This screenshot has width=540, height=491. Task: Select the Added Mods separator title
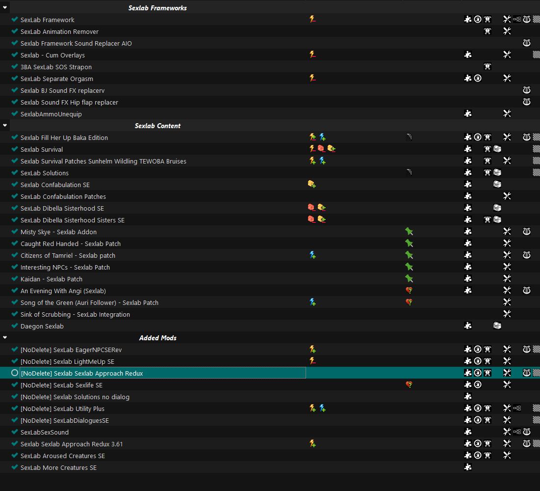click(x=158, y=338)
